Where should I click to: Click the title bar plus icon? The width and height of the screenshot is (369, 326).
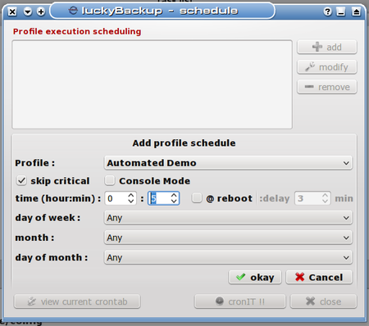coord(41,11)
